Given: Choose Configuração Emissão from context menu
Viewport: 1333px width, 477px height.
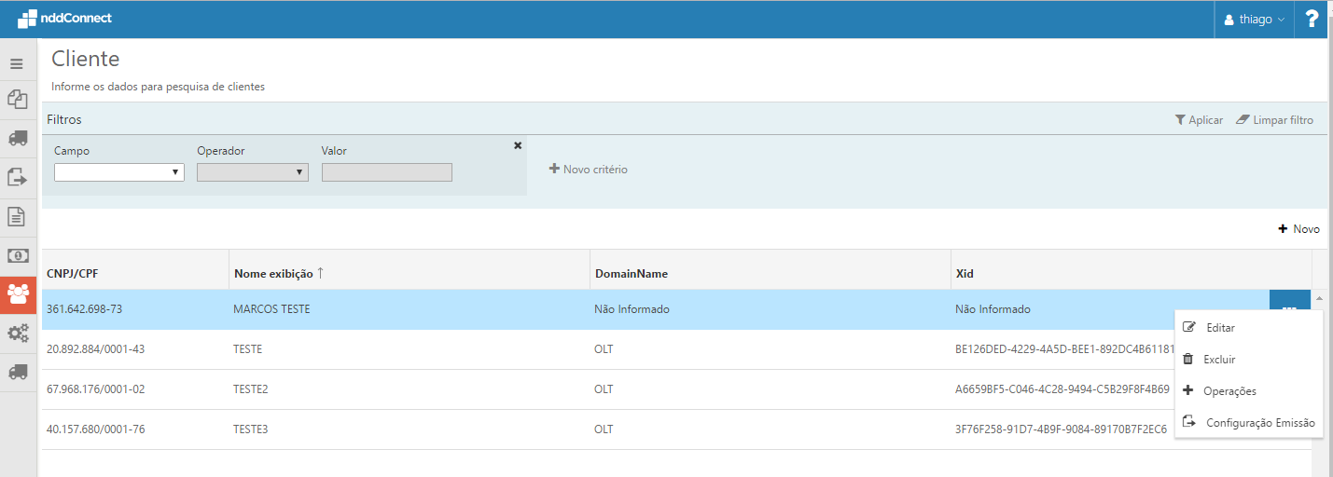Looking at the screenshot, I should (x=1260, y=423).
